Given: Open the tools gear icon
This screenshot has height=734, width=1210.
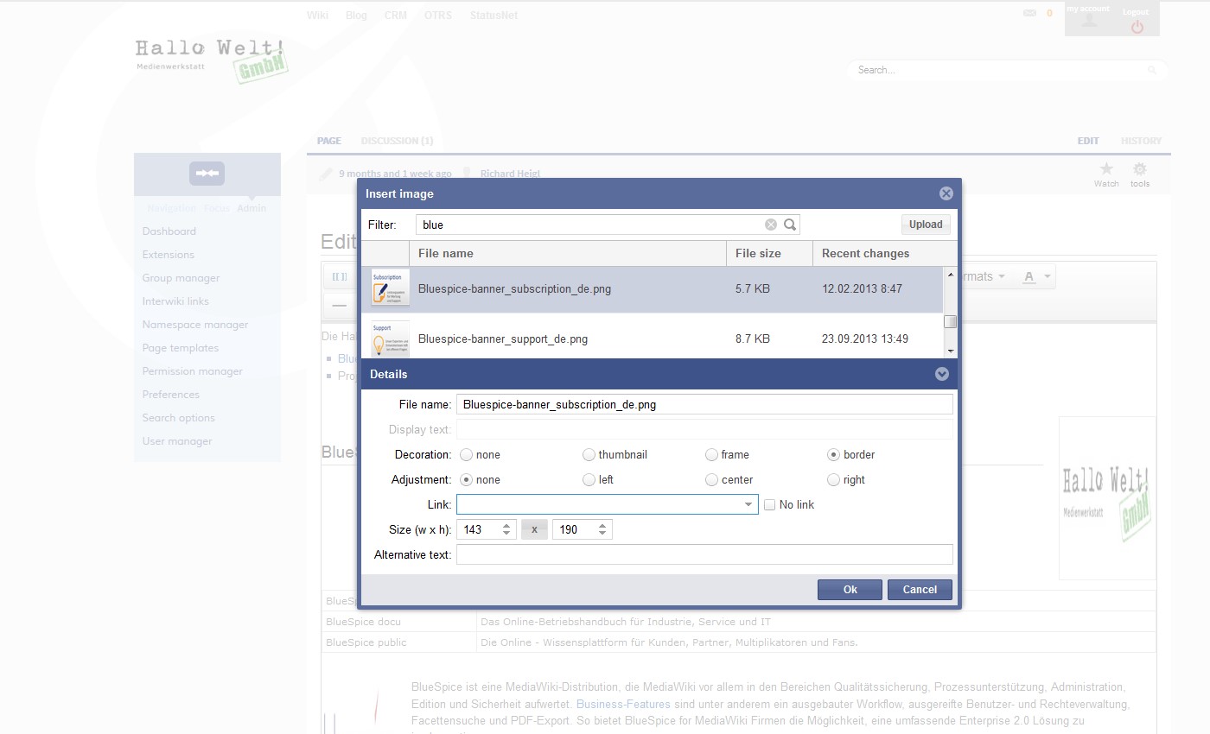Looking at the screenshot, I should tap(1140, 171).
